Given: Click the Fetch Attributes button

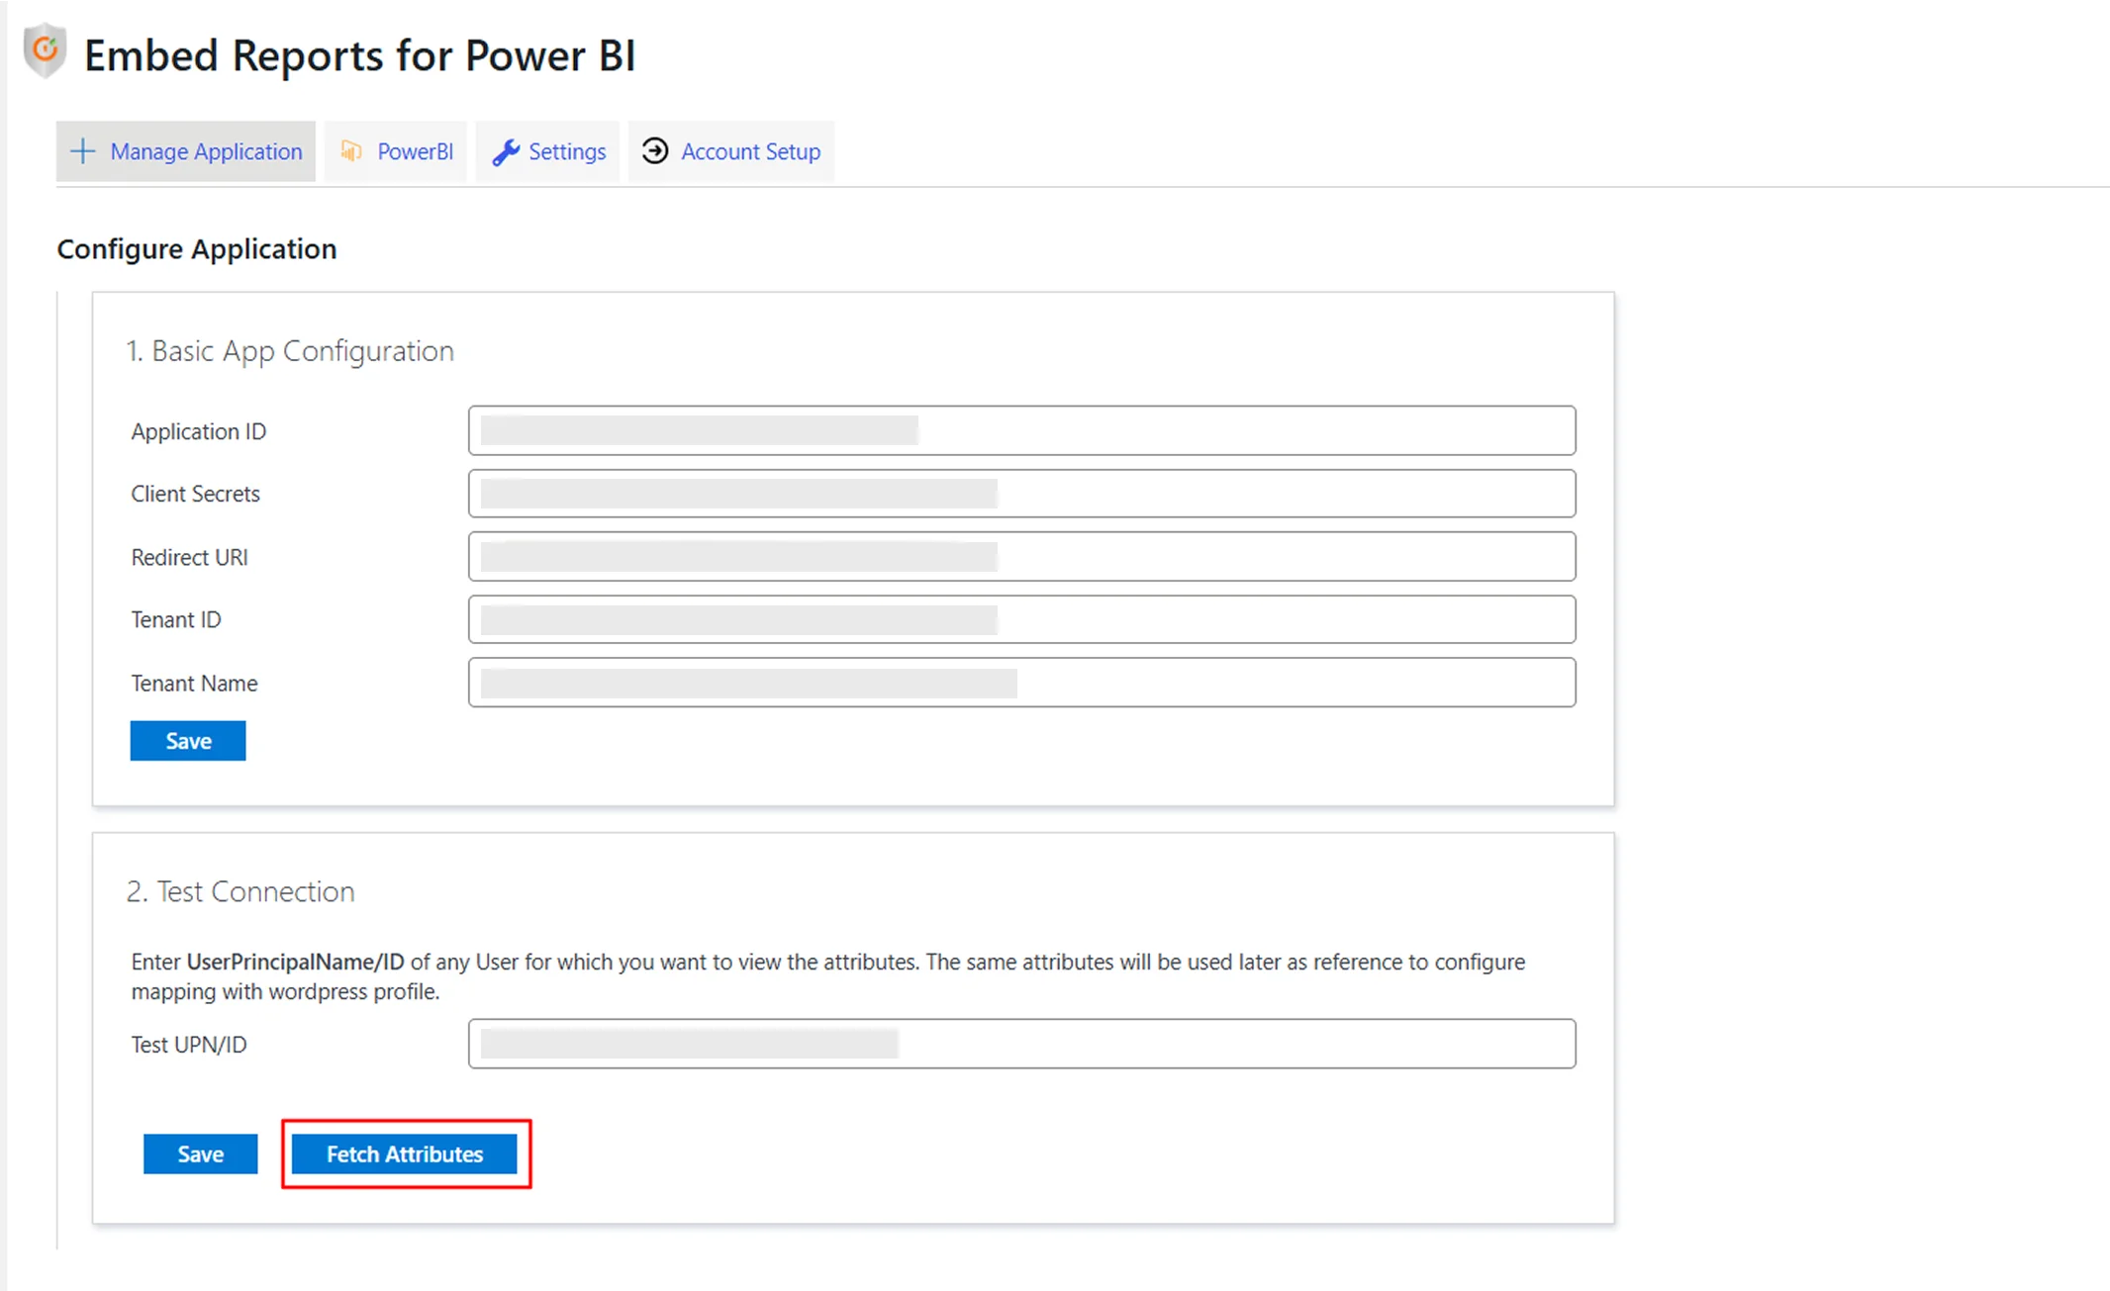Looking at the screenshot, I should (405, 1154).
